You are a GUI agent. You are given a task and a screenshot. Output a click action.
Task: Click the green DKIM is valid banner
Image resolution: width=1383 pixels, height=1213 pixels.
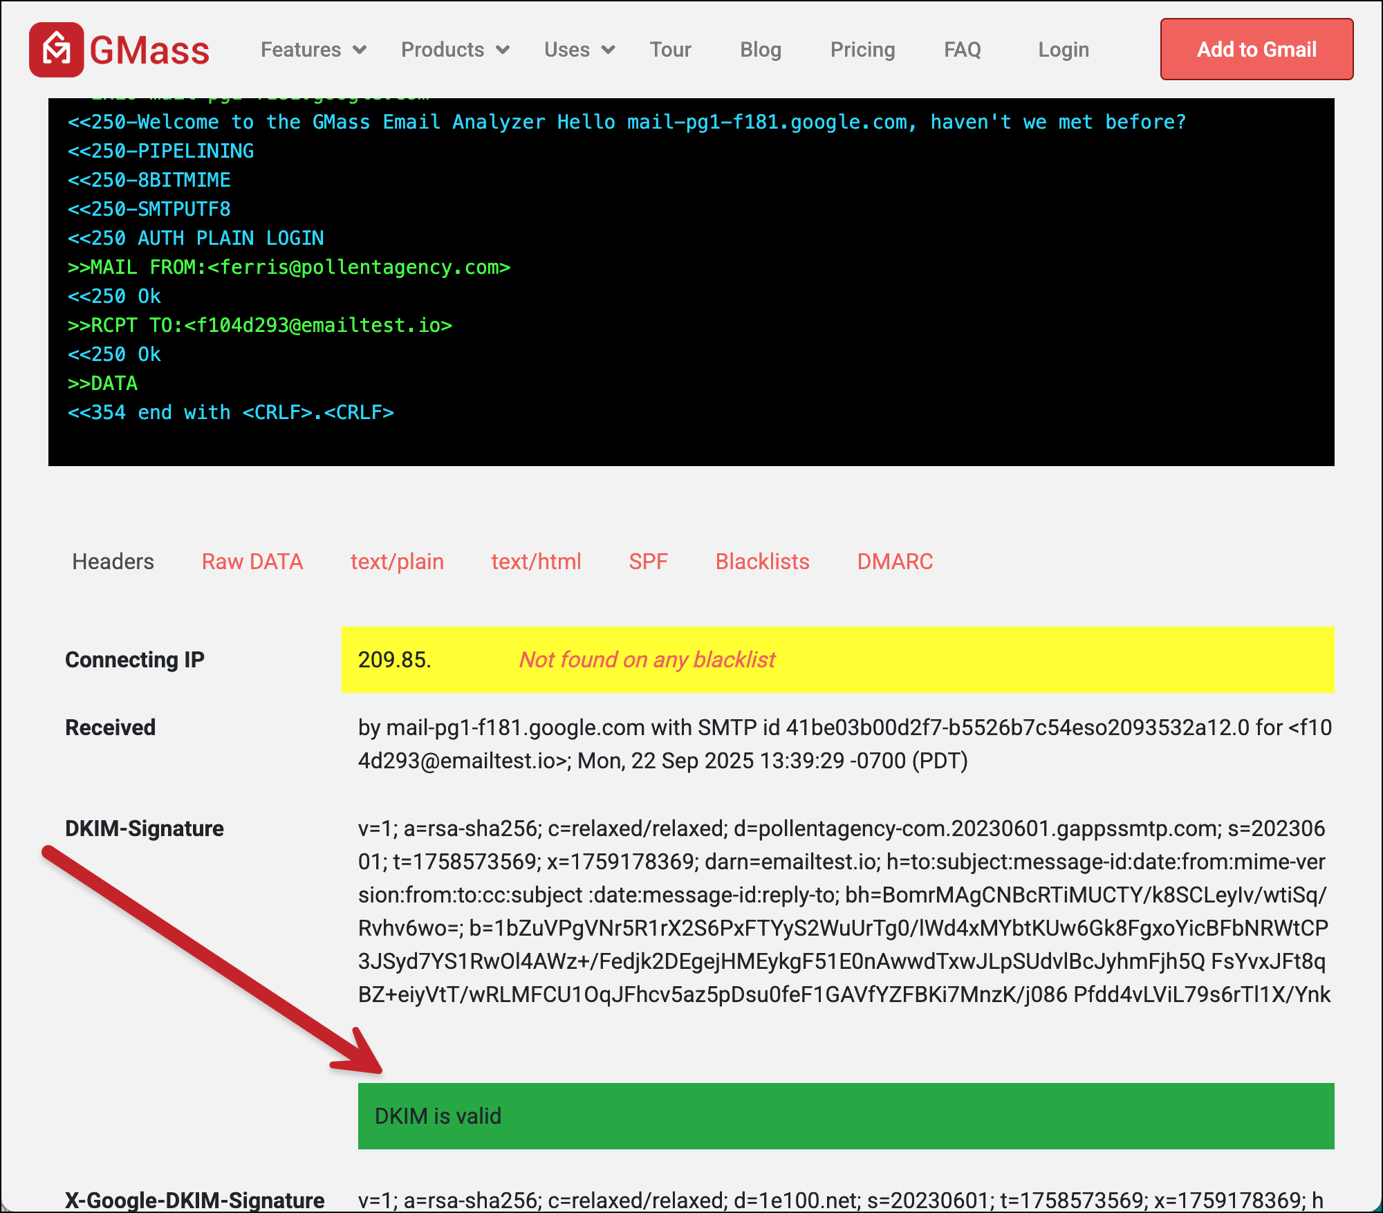point(844,1116)
